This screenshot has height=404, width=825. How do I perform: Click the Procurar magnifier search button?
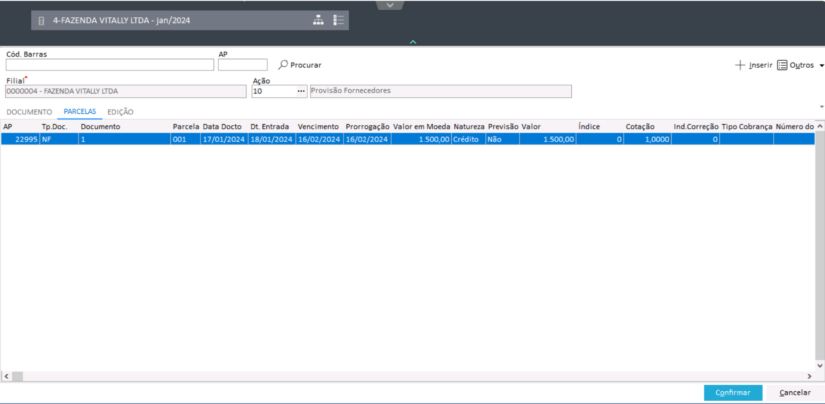300,65
